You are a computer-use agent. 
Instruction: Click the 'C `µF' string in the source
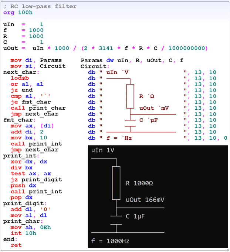point(149,120)
